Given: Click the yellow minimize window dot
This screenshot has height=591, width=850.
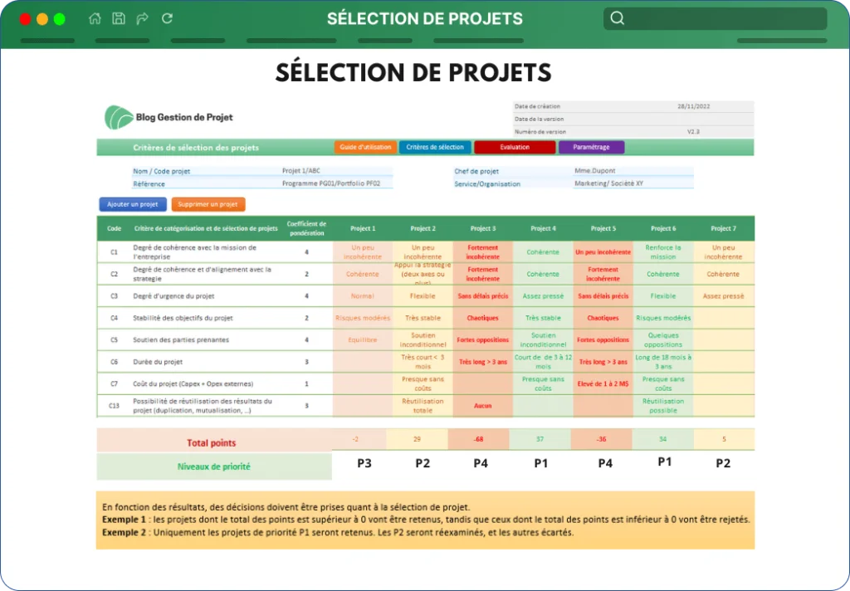Looking at the screenshot, I should 42,19.
